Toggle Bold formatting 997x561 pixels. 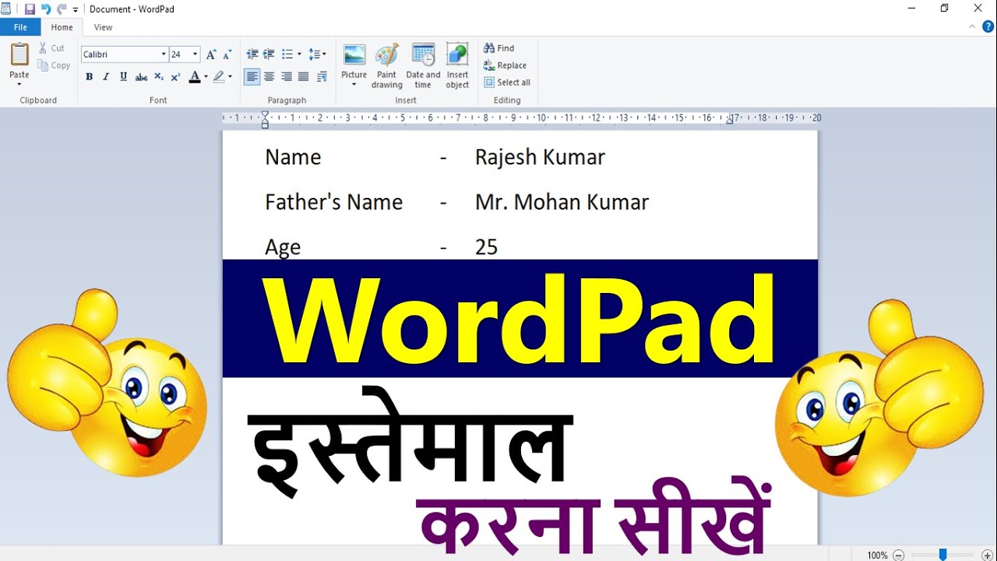pyautogui.click(x=89, y=76)
